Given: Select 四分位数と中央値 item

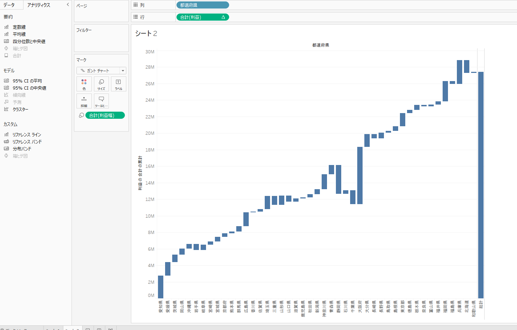Looking at the screenshot, I should 29,41.
